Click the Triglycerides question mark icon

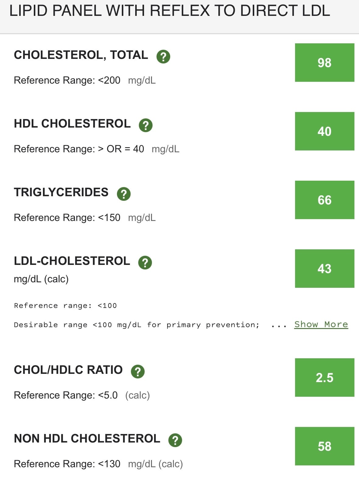[x=124, y=194]
